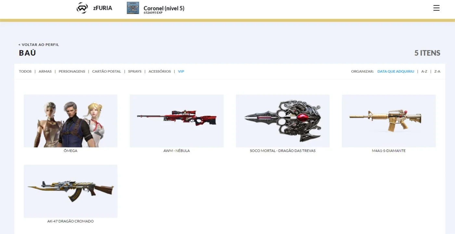Select the Sprays filter tab
The image size is (455, 234).
coord(135,71)
